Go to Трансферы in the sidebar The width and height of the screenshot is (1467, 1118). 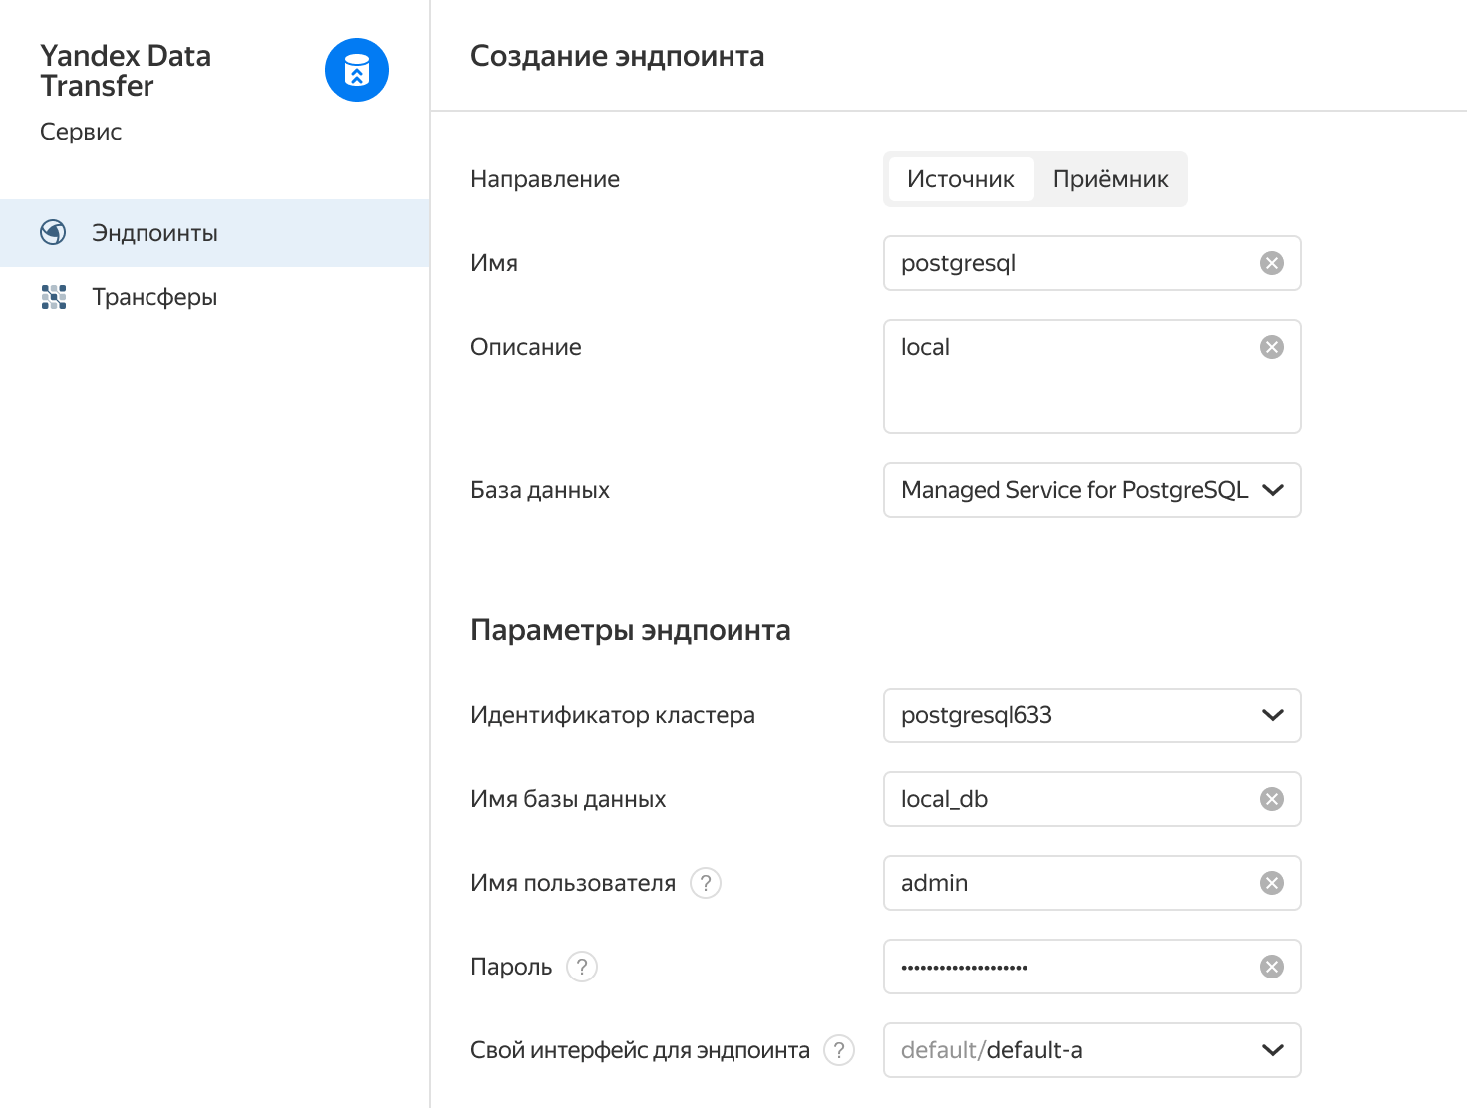[214, 297]
